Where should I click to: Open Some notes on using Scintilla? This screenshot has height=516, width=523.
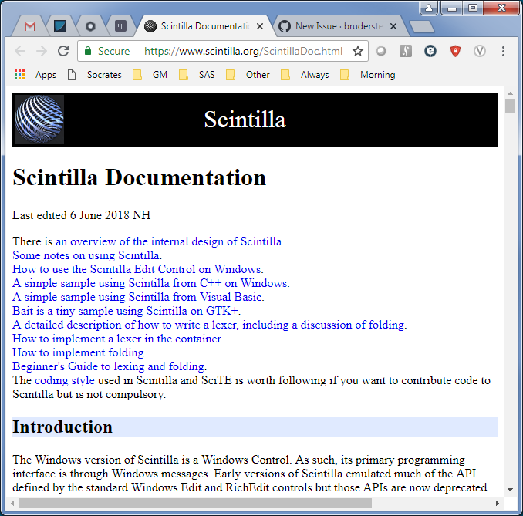[86, 255]
